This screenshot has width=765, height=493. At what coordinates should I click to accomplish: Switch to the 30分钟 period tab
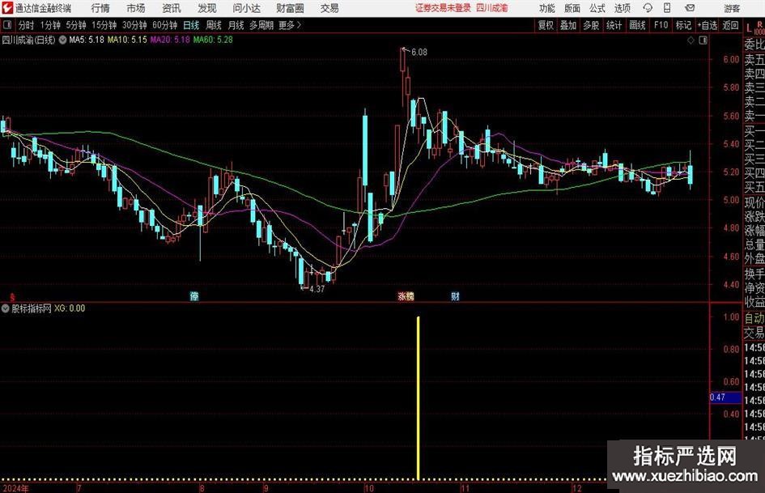tap(134, 25)
